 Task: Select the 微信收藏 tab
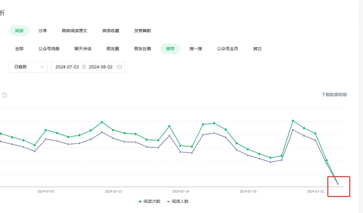pos(111,31)
